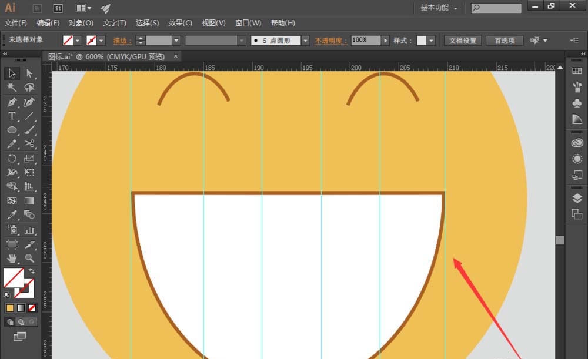Change the screen mode

(19, 337)
